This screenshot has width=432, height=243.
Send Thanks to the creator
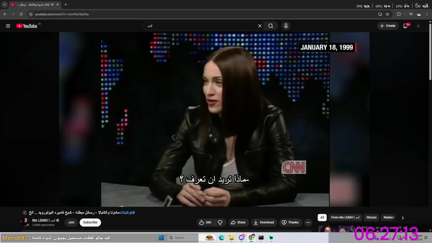click(x=290, y=222)
